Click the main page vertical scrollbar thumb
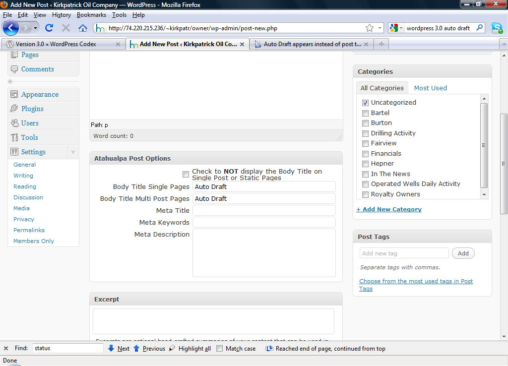The width and height of the screenshot is (508, 366). (x=504, y=164)
